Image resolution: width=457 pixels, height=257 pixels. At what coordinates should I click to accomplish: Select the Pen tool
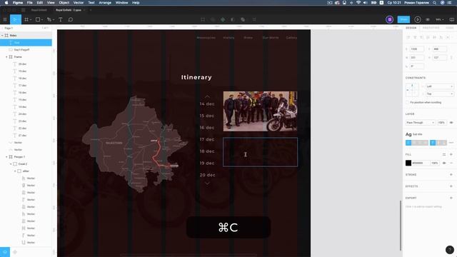pyautogui.click(x=49, y=19)
